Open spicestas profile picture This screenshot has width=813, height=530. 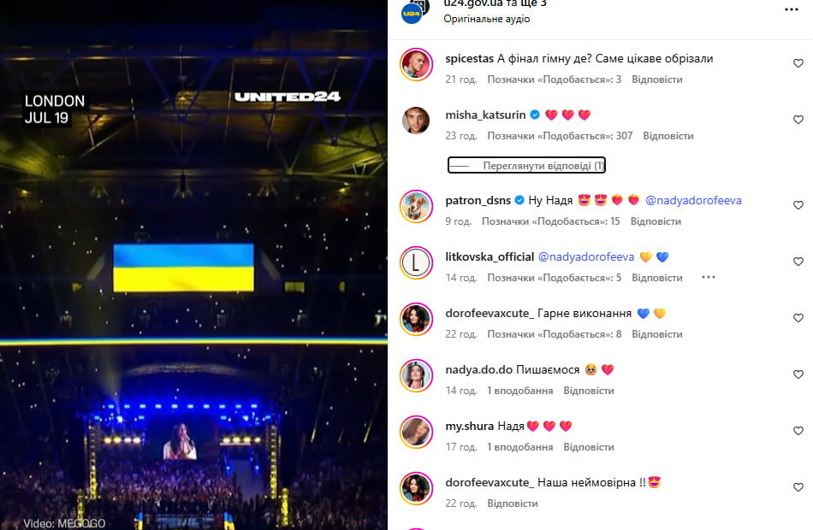[416, 65]
